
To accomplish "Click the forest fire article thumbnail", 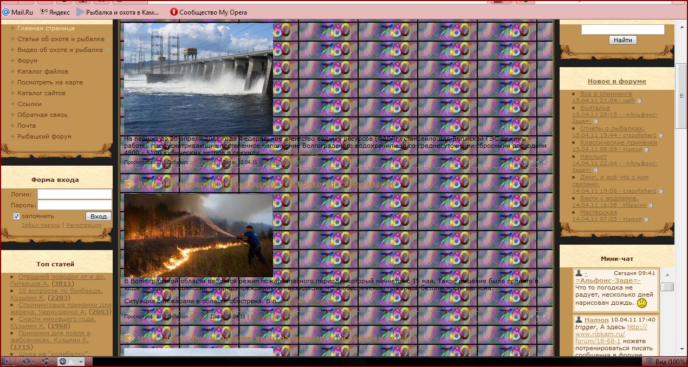I will [198, 235].
